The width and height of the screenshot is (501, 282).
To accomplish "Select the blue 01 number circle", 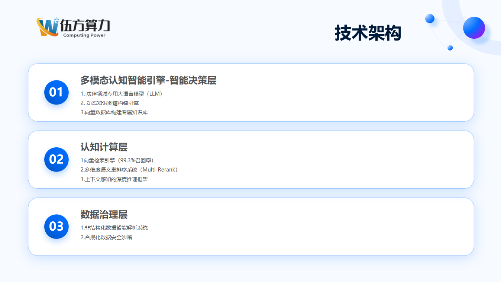I will [x=56, y=92].
